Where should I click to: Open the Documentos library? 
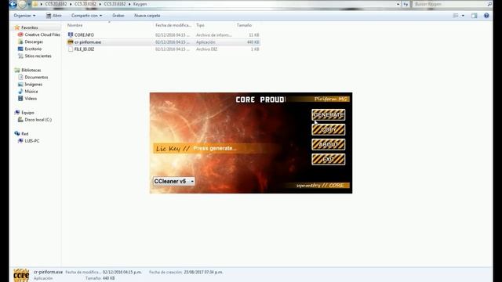point(36,77)
